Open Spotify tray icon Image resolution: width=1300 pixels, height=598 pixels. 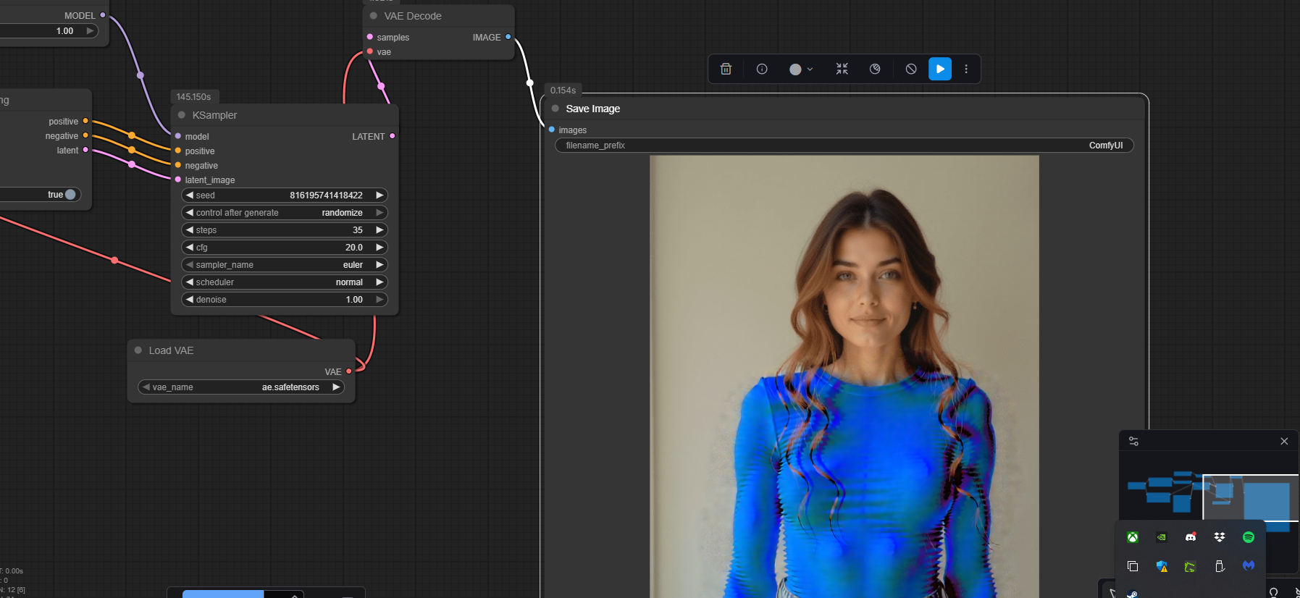[1249, 537]
